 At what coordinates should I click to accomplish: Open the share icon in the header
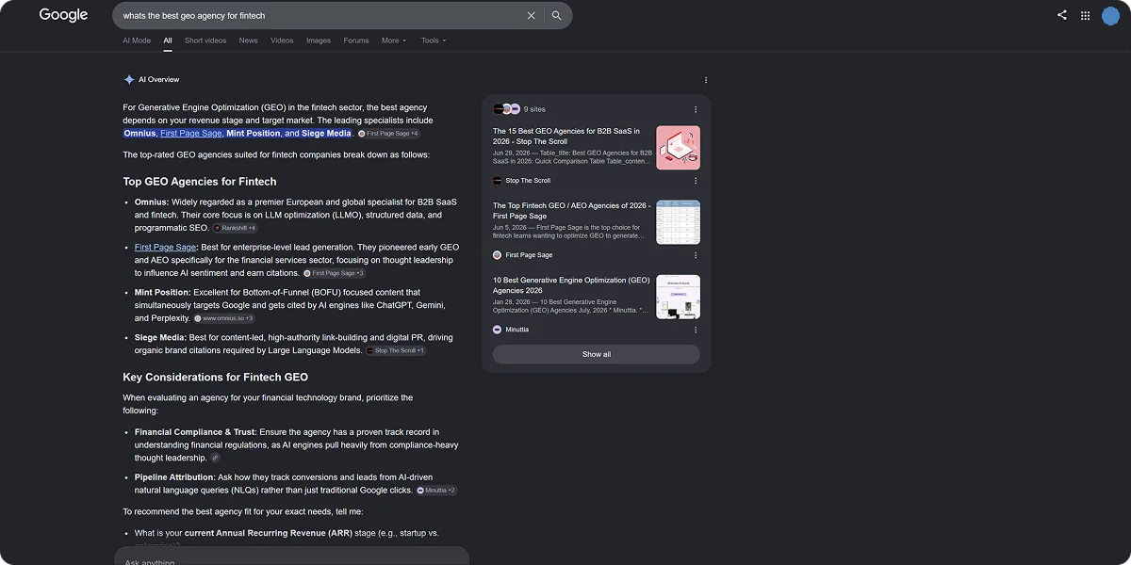pos(1062,15)
